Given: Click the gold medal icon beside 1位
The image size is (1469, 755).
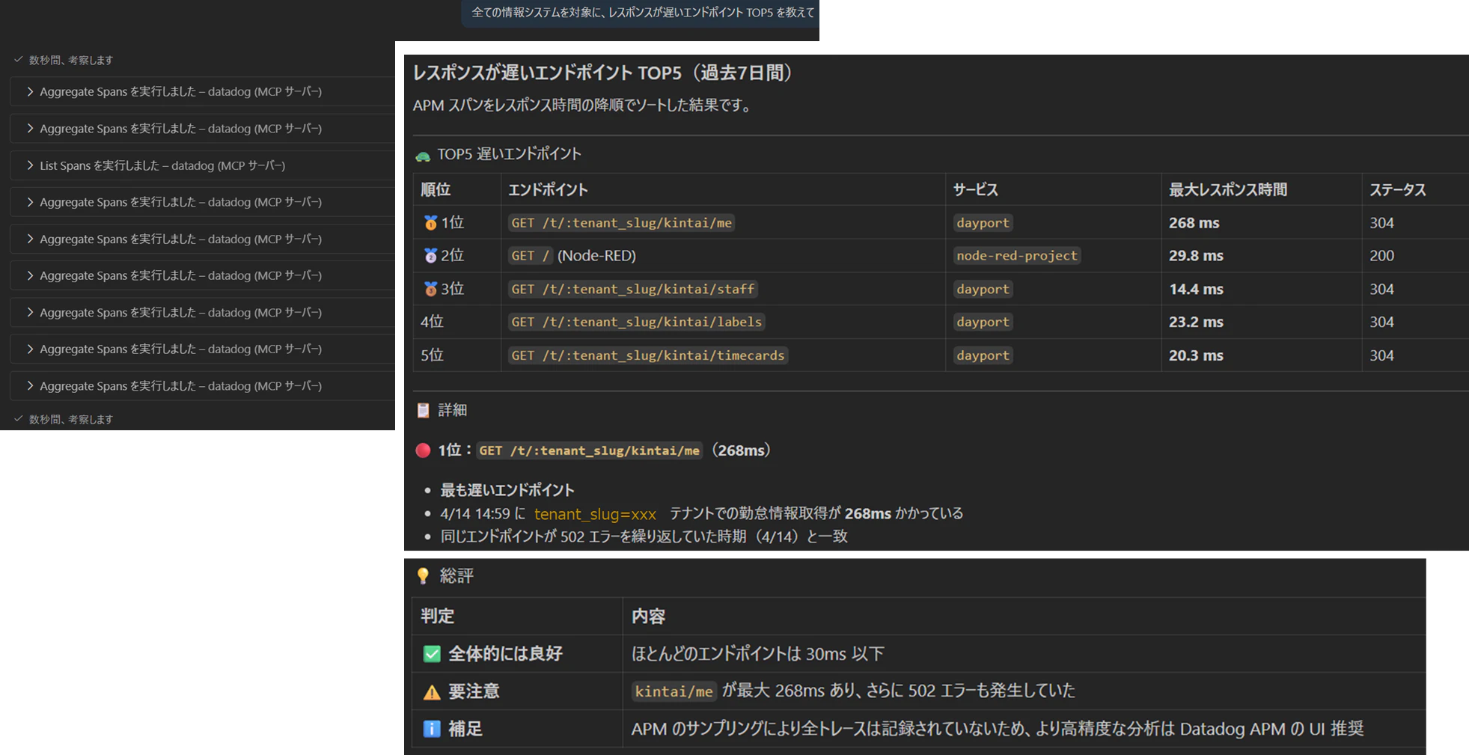Looking at the screenshot, I should coord(430,223).
